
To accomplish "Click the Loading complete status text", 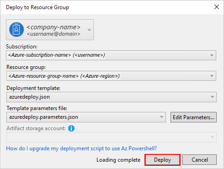I will pos(118,160).
